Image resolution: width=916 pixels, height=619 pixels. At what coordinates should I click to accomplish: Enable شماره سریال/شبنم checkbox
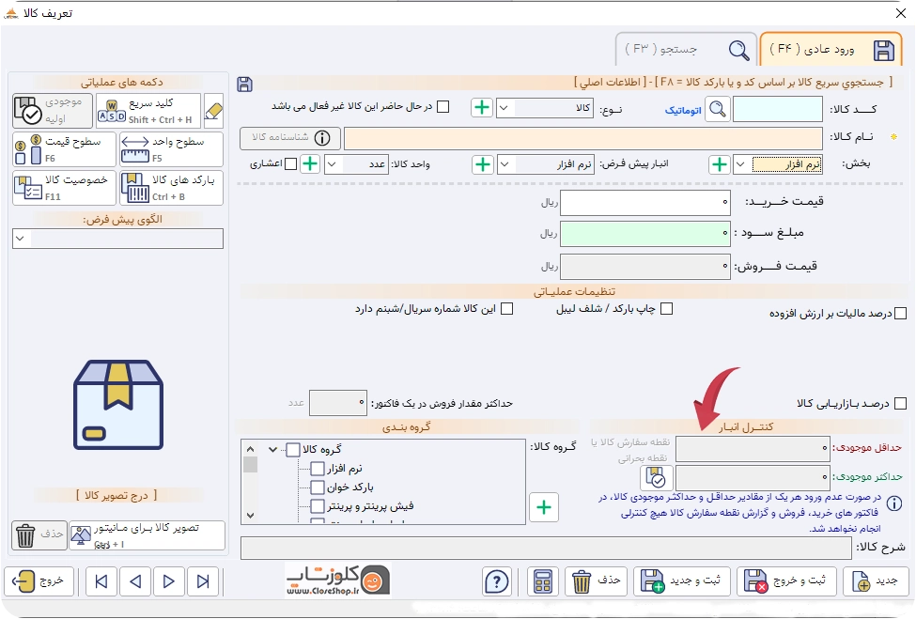tap(507, 309)
